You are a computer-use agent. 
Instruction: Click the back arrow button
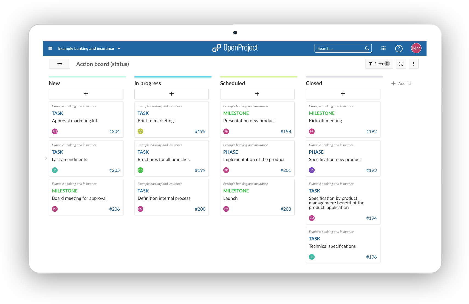click(60, 64)
